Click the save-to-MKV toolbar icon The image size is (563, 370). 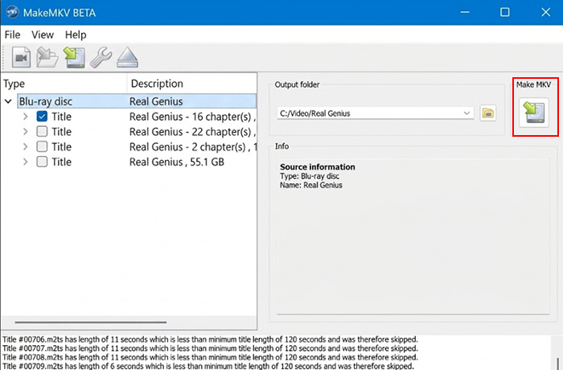pos(74,57)
